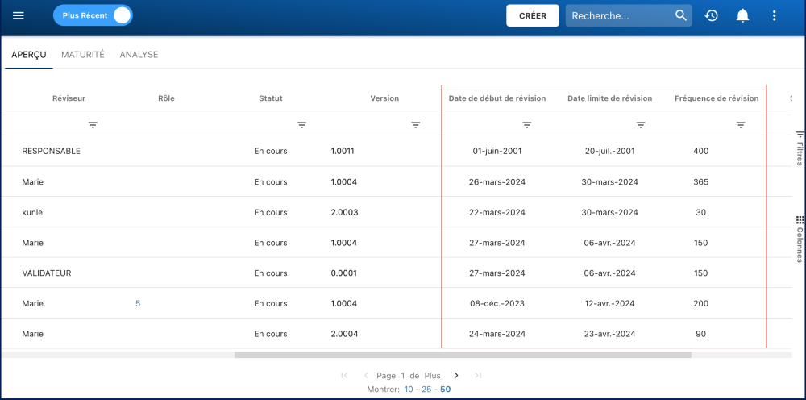Open filter under Fréquence de révision

[x=740, y=125]
